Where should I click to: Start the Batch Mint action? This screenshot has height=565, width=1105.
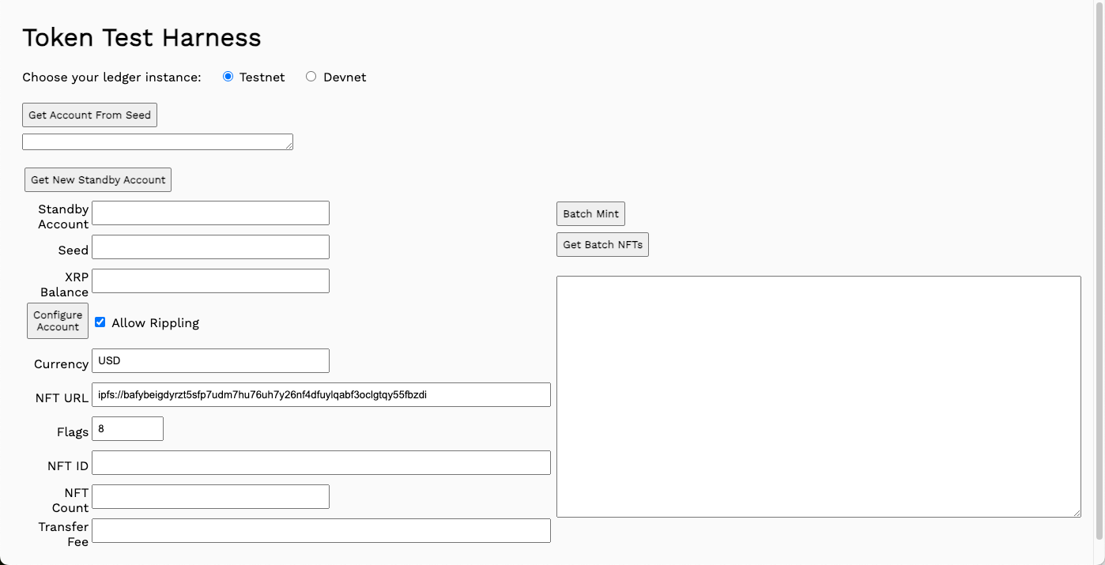click(x=590, y=214)
